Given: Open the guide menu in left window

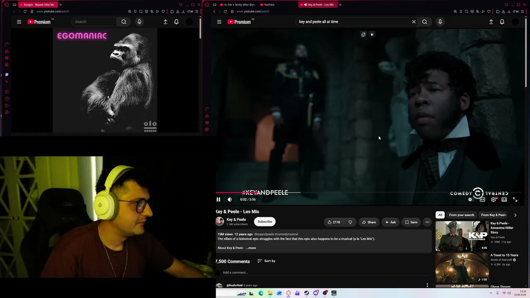Looking at the screenshot, I should pyautogui.click(x=19, y=22).
